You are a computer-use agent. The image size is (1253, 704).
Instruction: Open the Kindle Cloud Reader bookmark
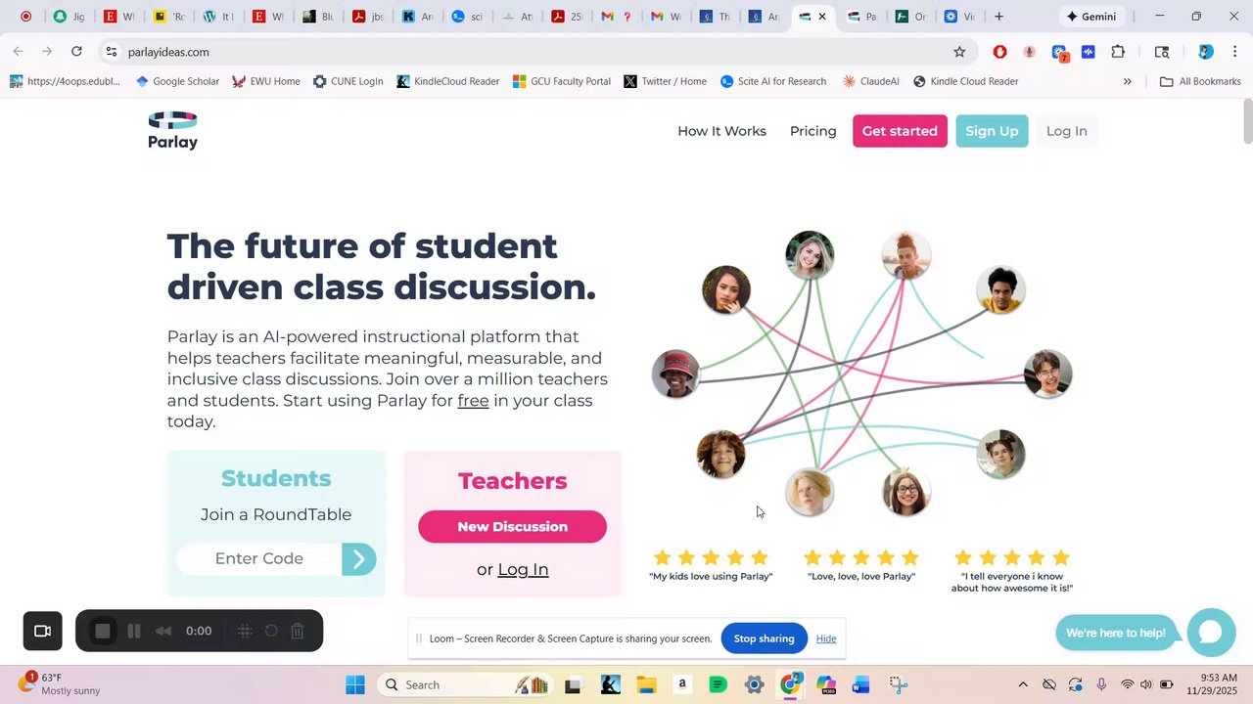966,81
